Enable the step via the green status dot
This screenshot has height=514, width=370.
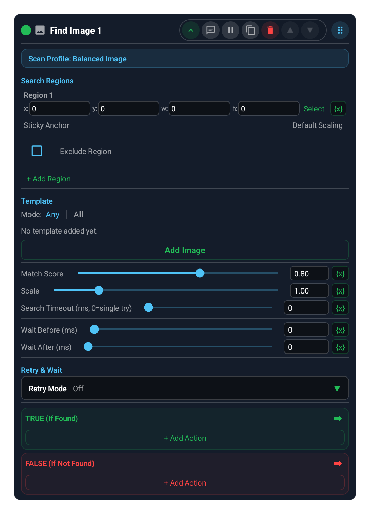26,30
